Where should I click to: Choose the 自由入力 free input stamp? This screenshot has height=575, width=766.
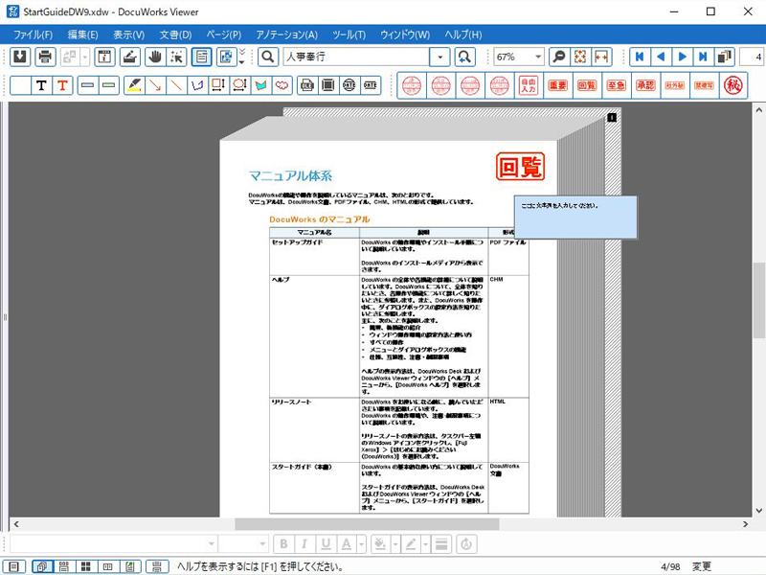(529, 85)
